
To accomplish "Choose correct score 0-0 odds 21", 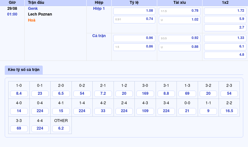I will coord(187,111).
